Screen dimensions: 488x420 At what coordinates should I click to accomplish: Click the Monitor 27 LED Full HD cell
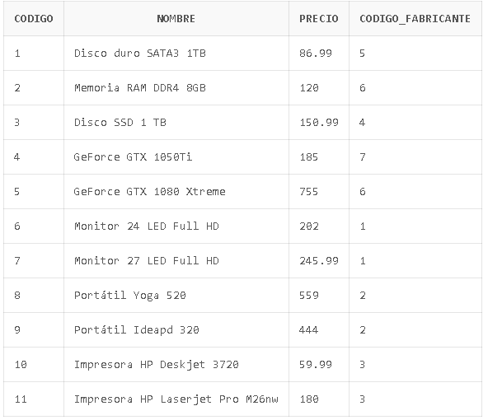point(176,261)
